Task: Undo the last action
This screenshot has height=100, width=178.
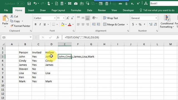Action: click(x=35, y=4)
